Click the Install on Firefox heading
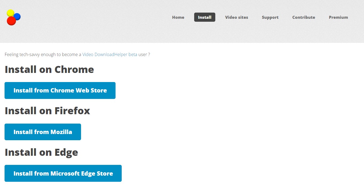This screenshot has height=189, width=364. pyautogui.click(x=47, y=111)
